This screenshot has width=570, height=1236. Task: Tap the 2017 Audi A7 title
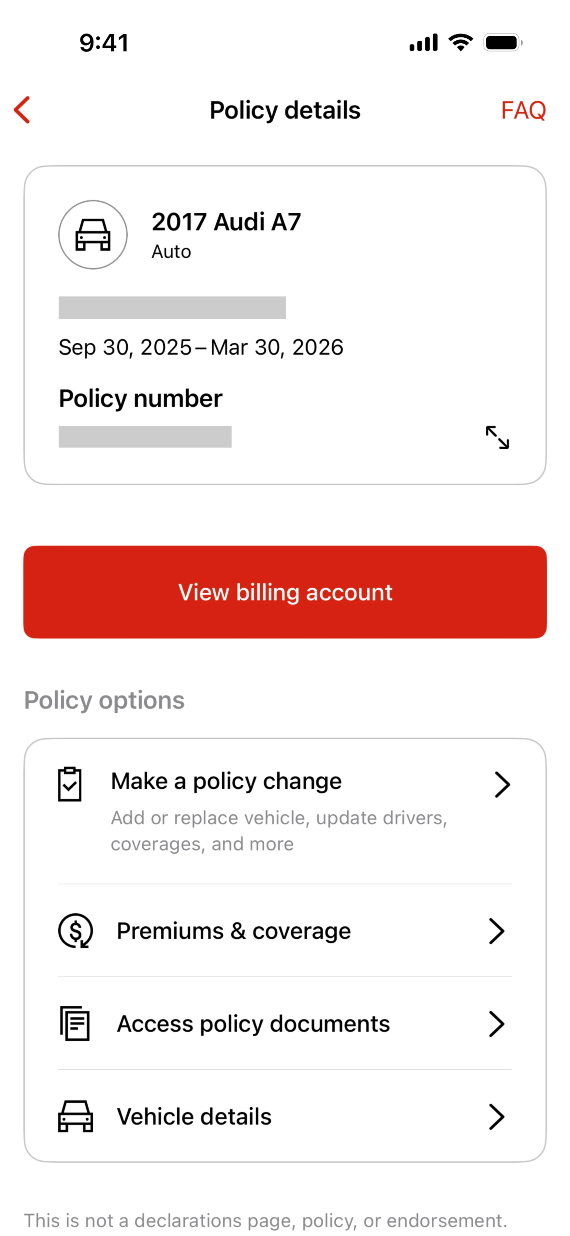[x=227, y=222]
